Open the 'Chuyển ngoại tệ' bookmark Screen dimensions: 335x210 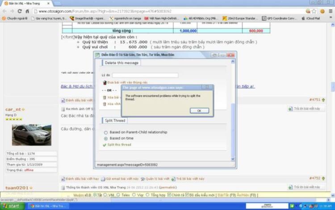click(15, 18)
